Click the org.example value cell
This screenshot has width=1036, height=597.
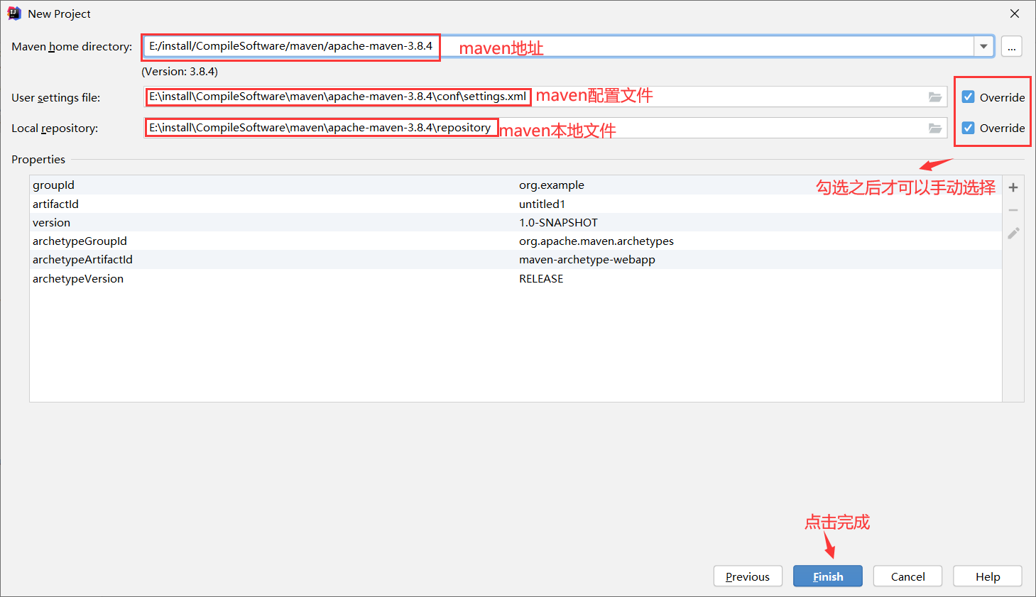[552, 185]
